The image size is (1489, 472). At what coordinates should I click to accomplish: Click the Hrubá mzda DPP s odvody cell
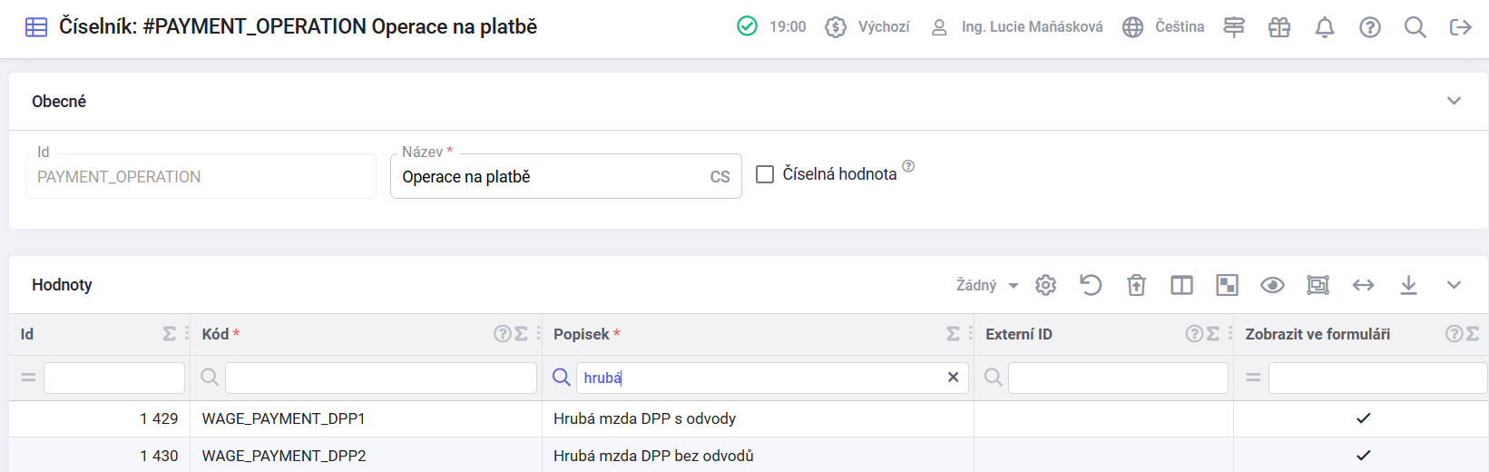[758, 418]
